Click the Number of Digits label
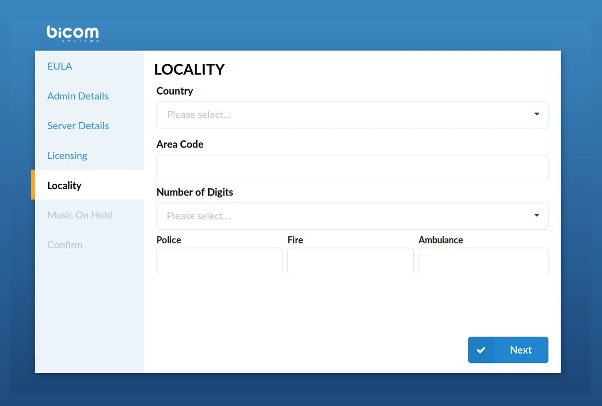Screen dimensions: 602x406 coord(195,192)
